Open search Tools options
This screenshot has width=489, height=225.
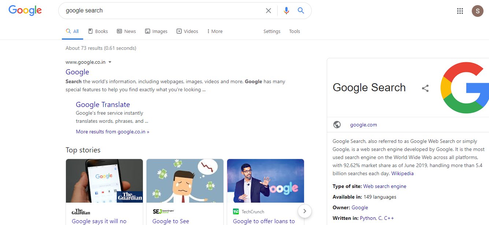pos(294,32)
